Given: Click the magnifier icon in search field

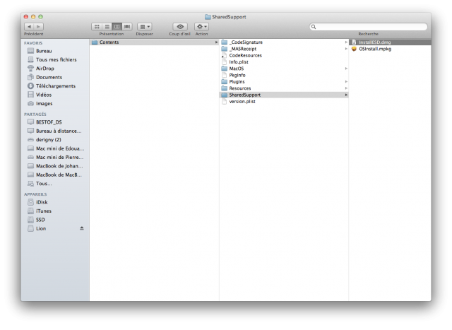Looking at the screenshot, I should [314, 27].
